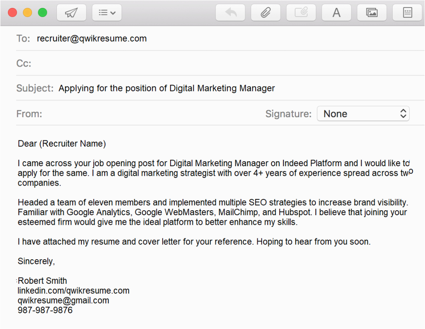
Task: Attach a file using the paperclip icon
Action: [x=266, y=12]
